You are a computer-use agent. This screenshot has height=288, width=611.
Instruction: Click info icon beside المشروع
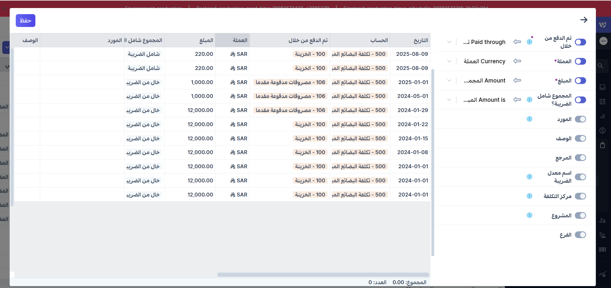coord(529,215)
